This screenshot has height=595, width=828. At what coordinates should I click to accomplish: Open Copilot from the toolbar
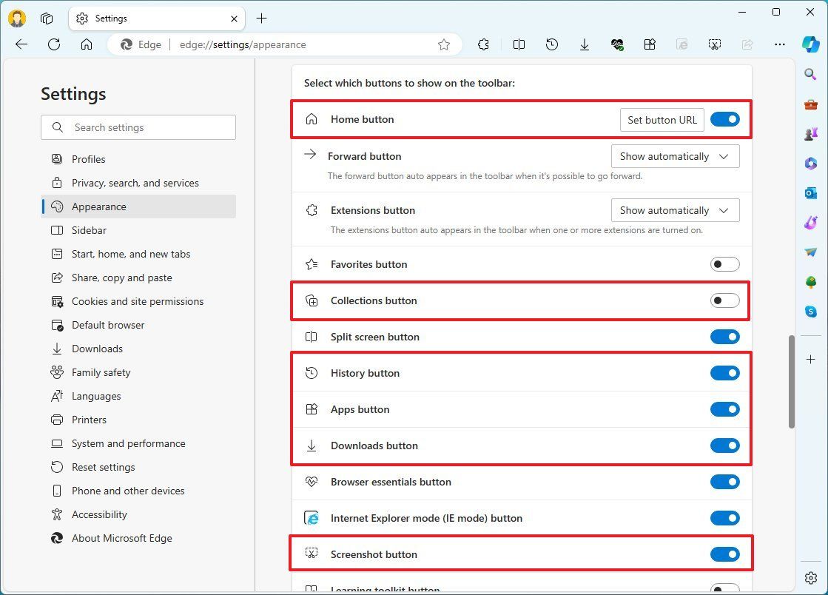pyautogui.click(x=812, y=44)
